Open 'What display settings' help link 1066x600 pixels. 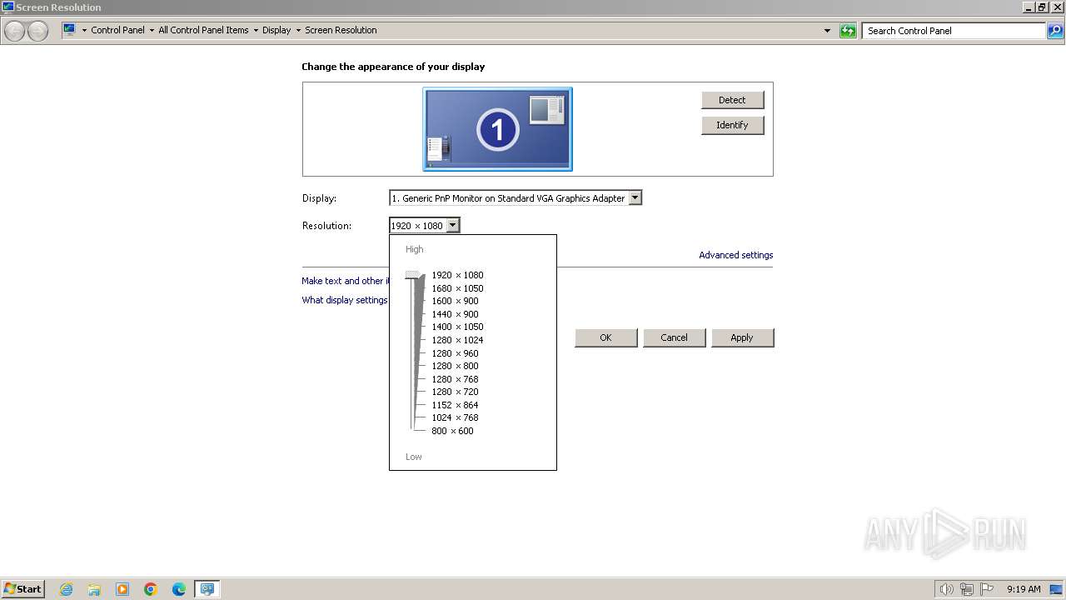pos(345,300)
